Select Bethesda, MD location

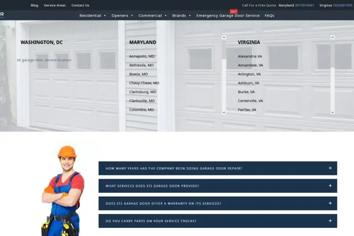[141, 65]
